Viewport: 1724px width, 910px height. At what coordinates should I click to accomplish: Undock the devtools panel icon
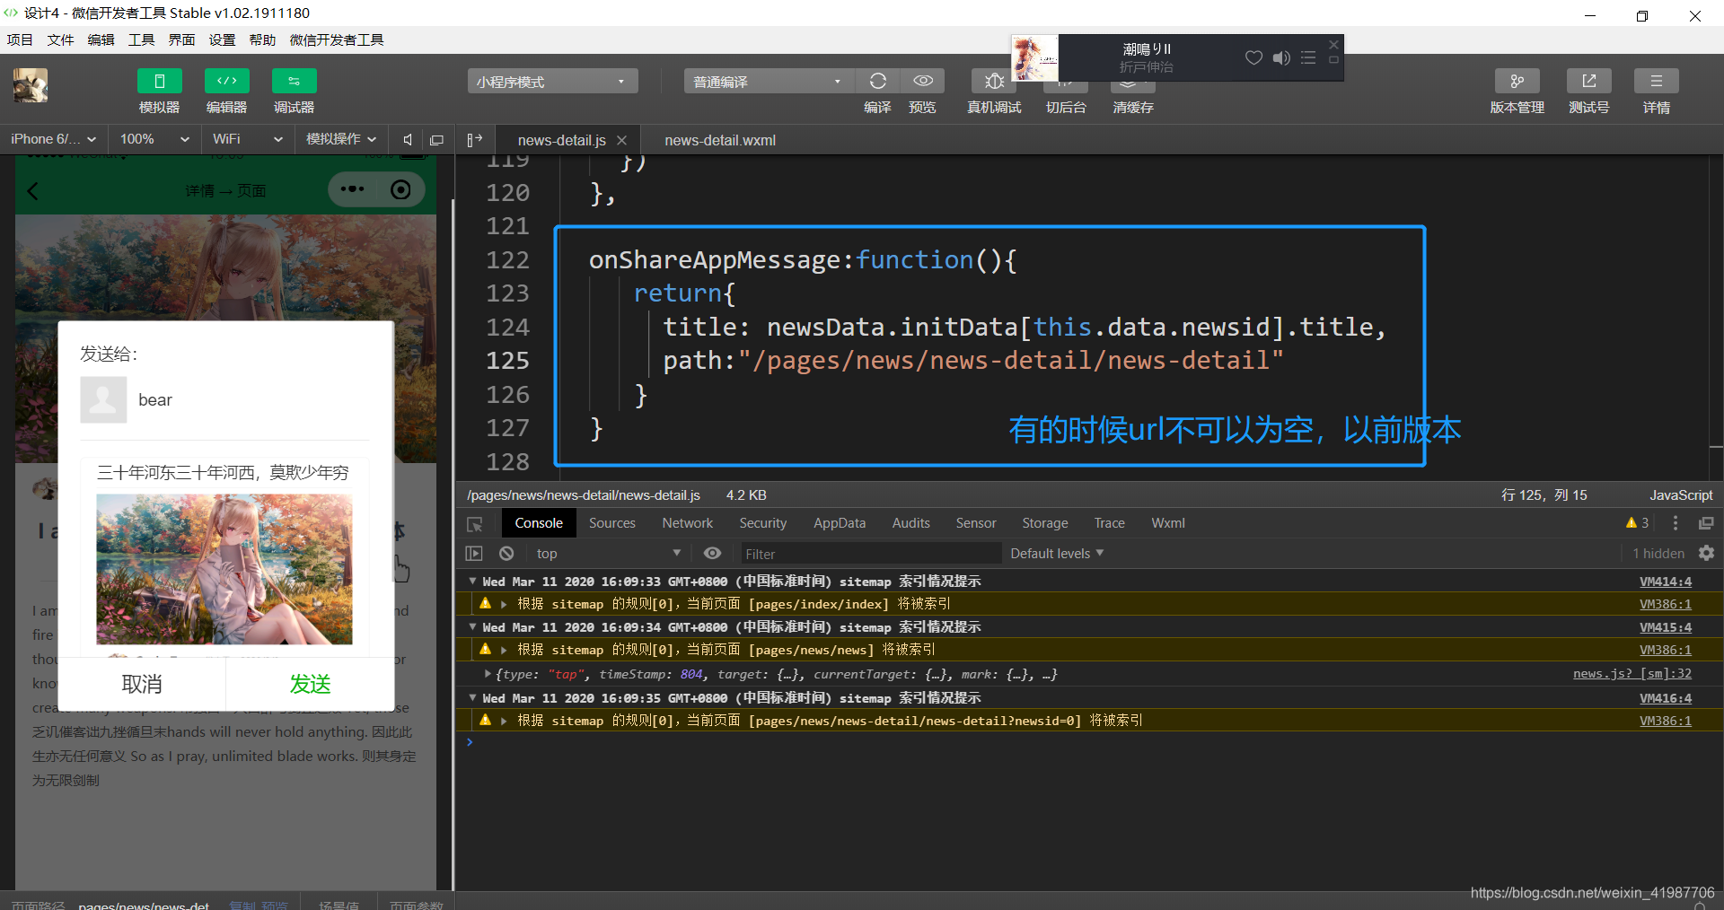coord(1706,523)
